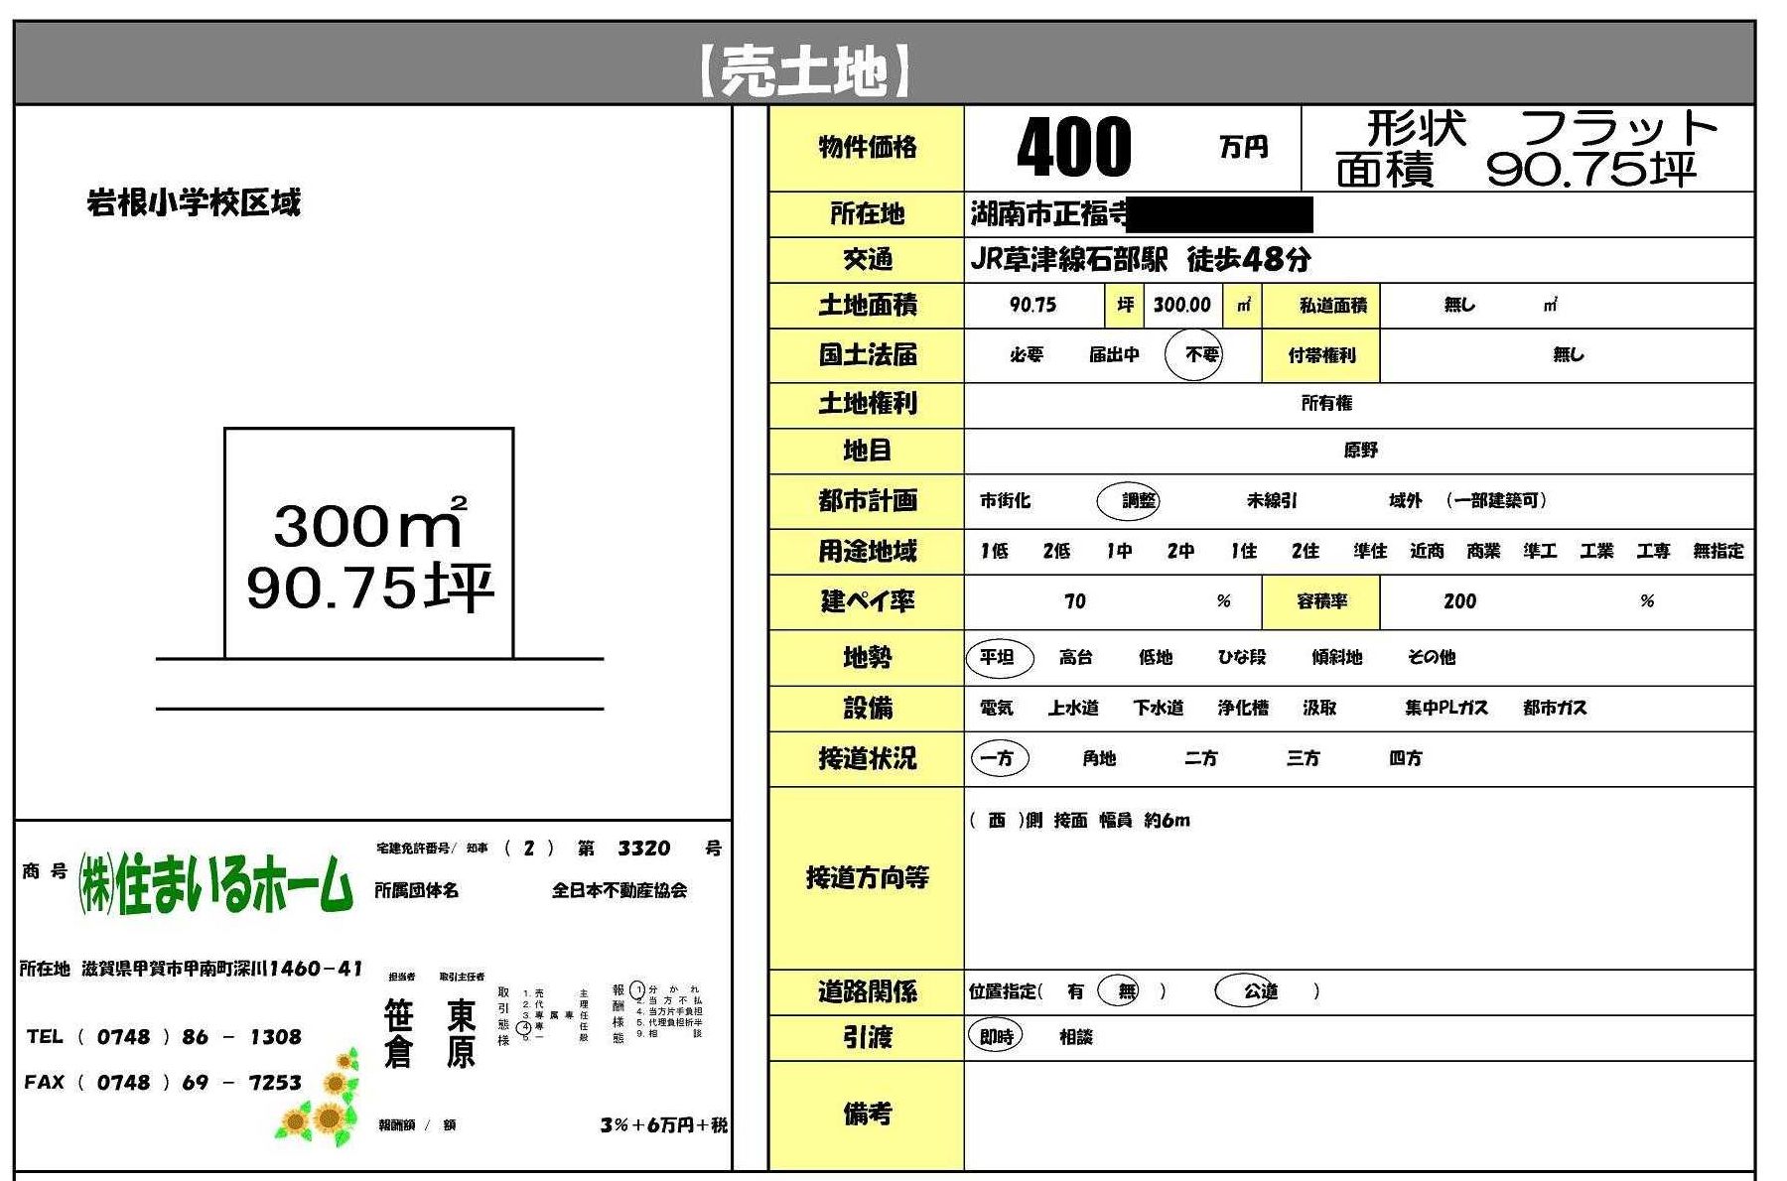1787x1181 pixels.
Task: Select the 近商 zoning option
Action: 1427,551
